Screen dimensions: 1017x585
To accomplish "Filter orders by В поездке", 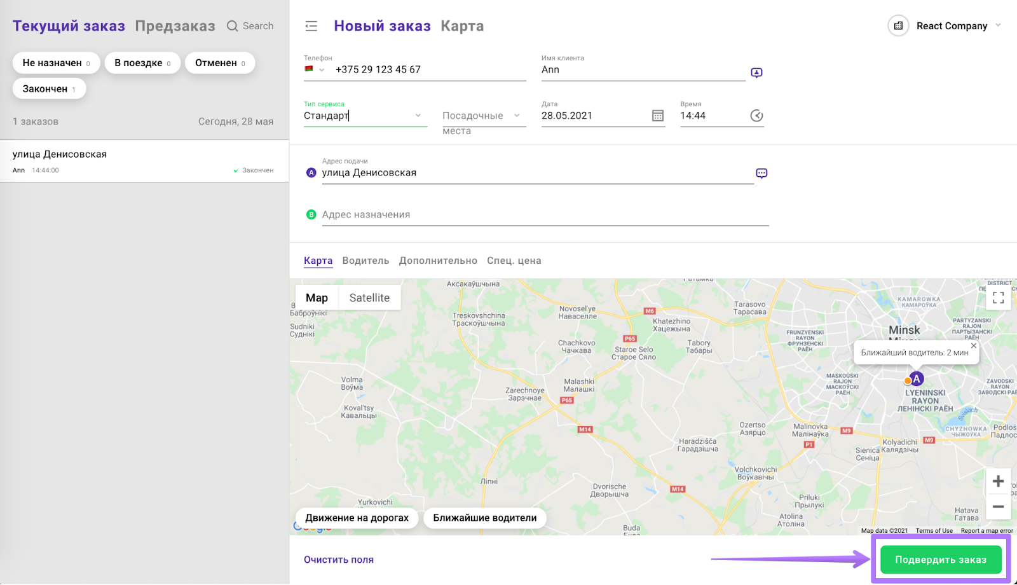I will [142, 63].
